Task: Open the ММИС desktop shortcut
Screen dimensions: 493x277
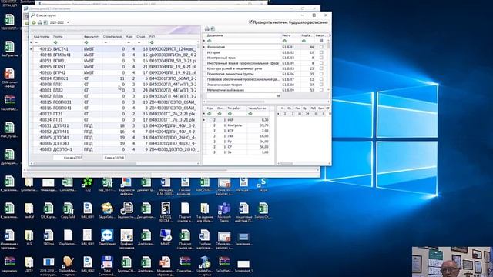Action: pos(166,238)
